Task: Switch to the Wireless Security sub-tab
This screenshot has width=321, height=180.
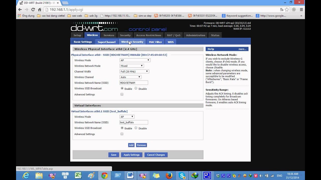Action: click(132, 42)
